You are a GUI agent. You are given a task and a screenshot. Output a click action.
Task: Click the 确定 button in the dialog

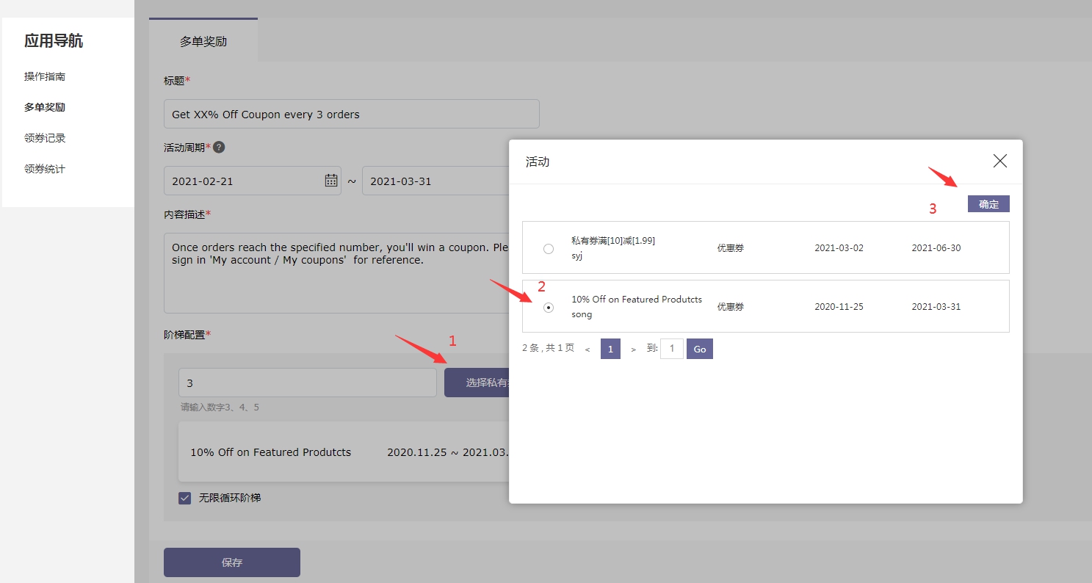(988, 204)
